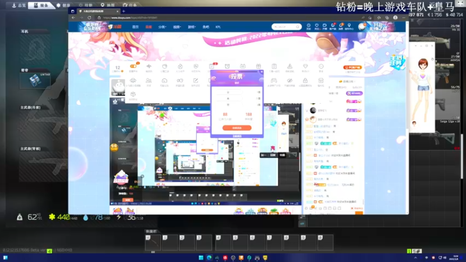
Task: Click the 臂章 armband slot item in game
Action: pos(35,80)
